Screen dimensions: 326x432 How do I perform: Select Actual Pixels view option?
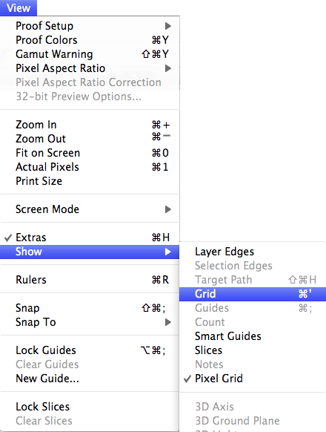(90, 167)
